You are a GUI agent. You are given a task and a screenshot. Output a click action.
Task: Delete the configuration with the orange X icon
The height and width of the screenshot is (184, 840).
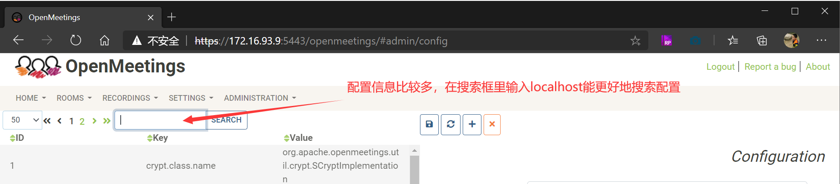pyautogui.click(x=492, y=125)
